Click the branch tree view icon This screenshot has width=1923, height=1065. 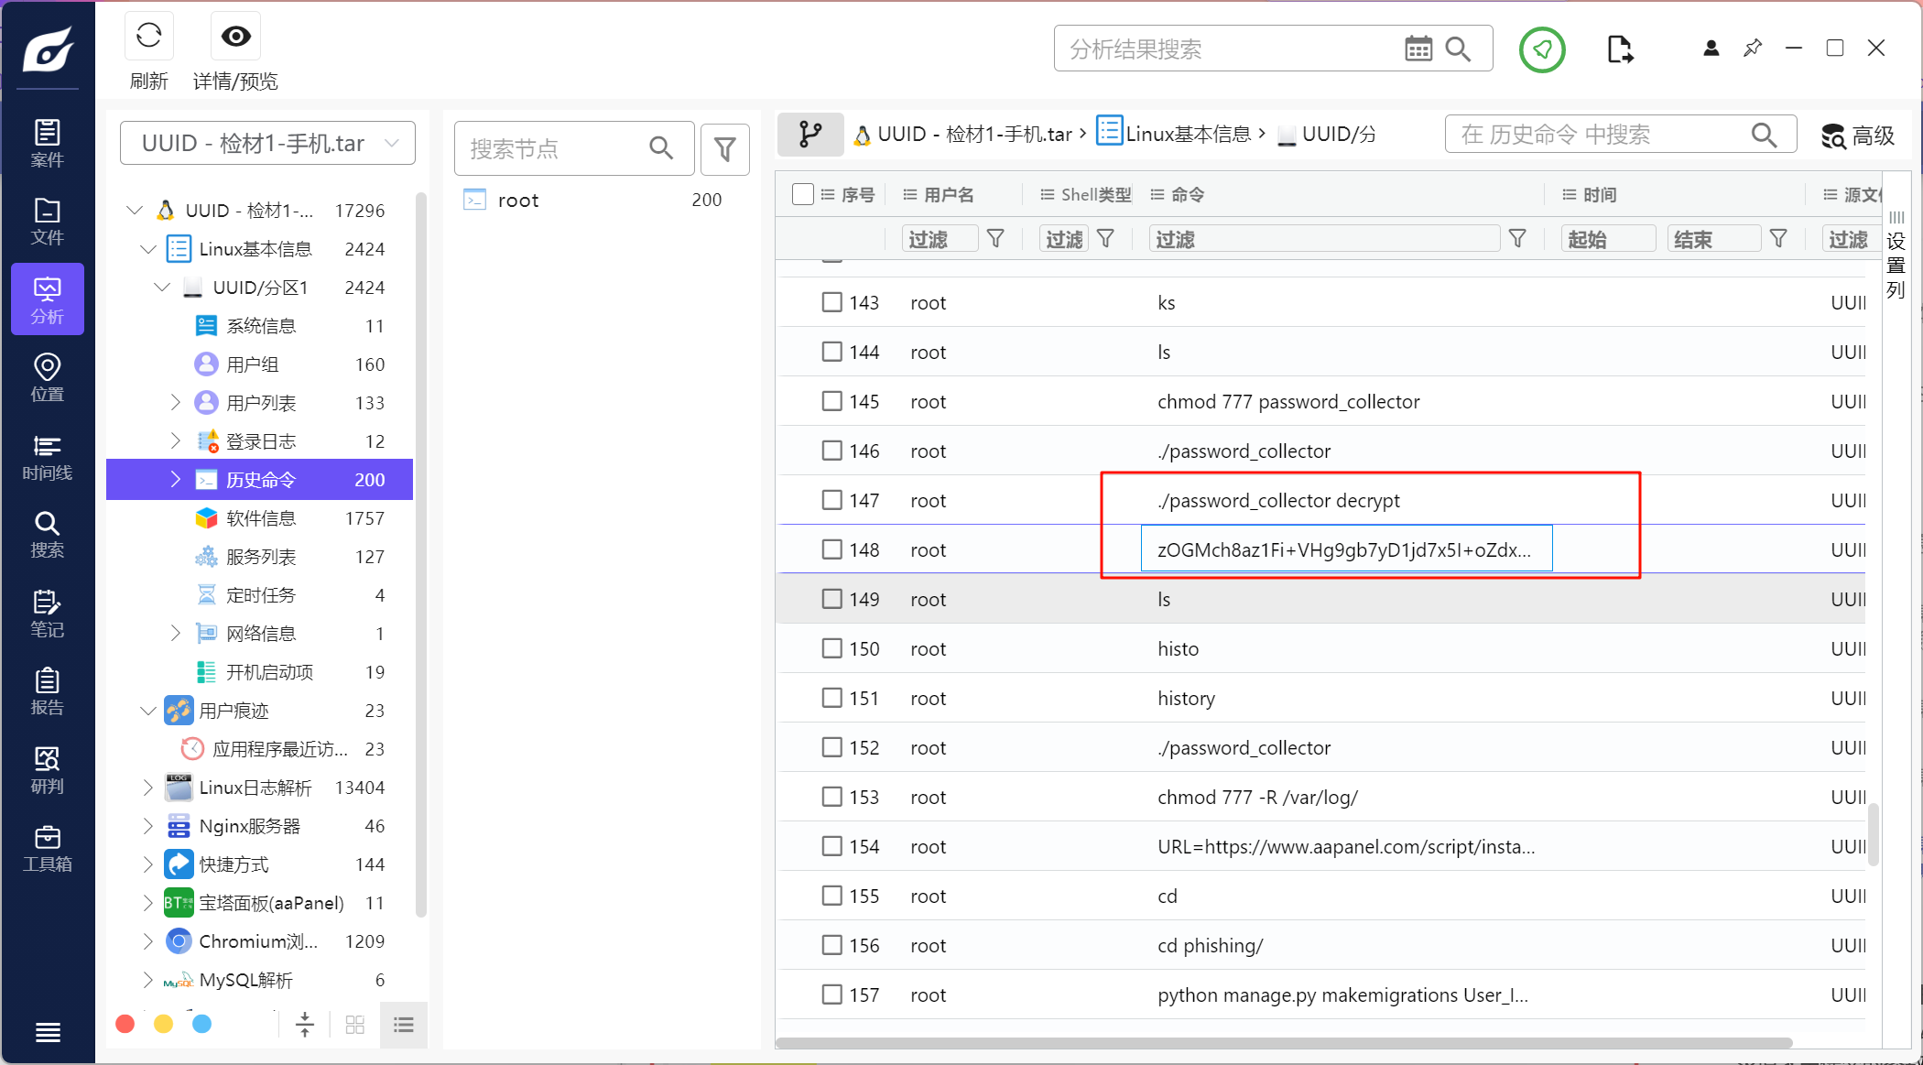click(809, 135)
